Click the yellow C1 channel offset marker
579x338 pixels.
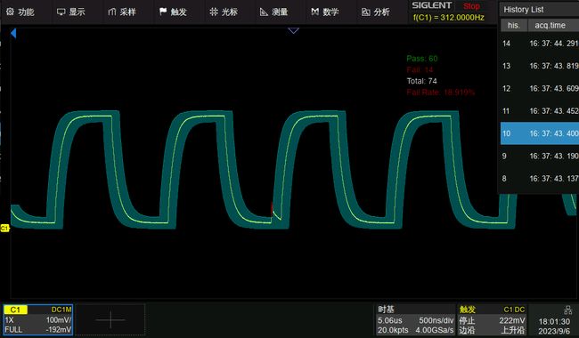pos(4,229)
